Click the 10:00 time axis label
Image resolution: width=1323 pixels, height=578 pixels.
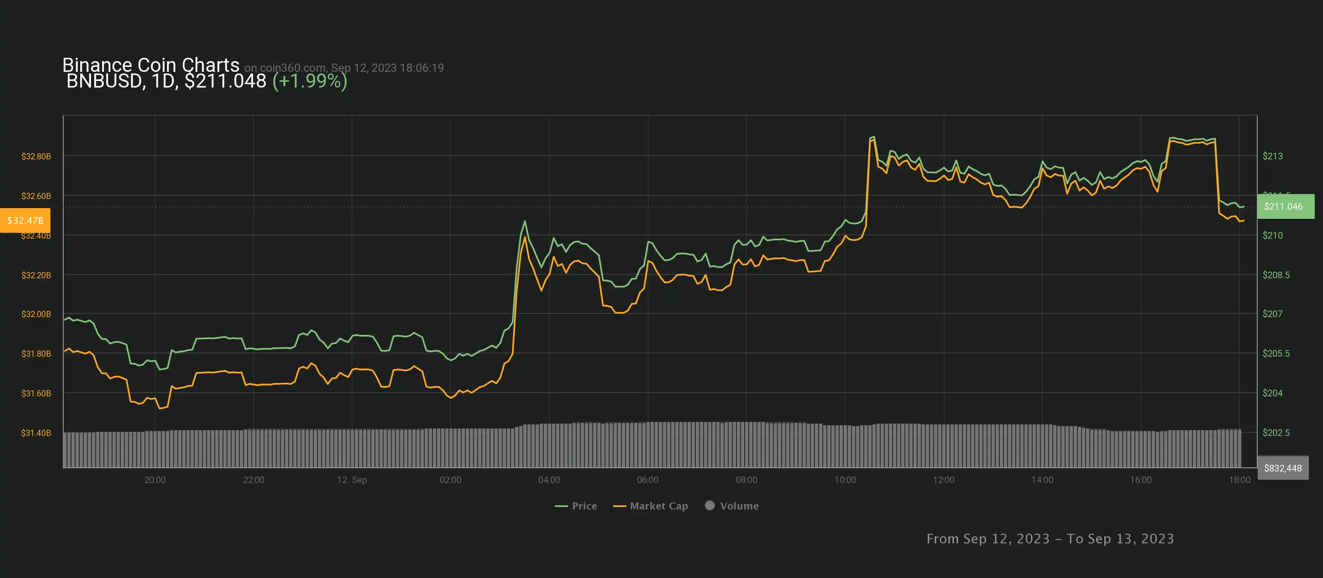845,479
